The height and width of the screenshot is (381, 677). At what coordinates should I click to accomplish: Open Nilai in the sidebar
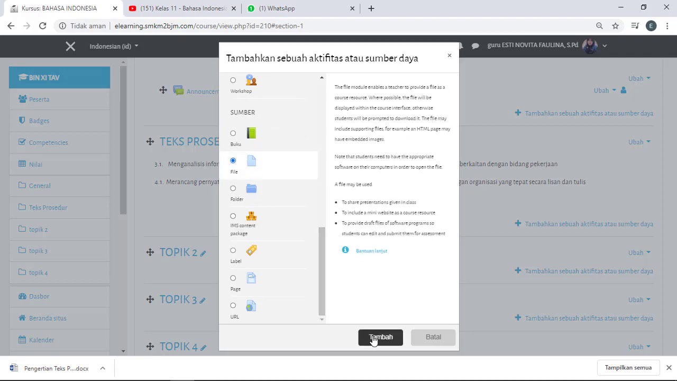pos(59,164)
